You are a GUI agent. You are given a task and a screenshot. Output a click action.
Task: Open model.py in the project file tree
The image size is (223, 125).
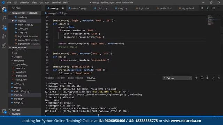pyautogui.click(x=18, y=99)
